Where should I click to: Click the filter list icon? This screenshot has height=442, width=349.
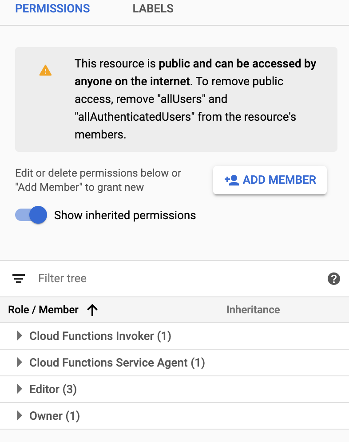pos(18,279)
